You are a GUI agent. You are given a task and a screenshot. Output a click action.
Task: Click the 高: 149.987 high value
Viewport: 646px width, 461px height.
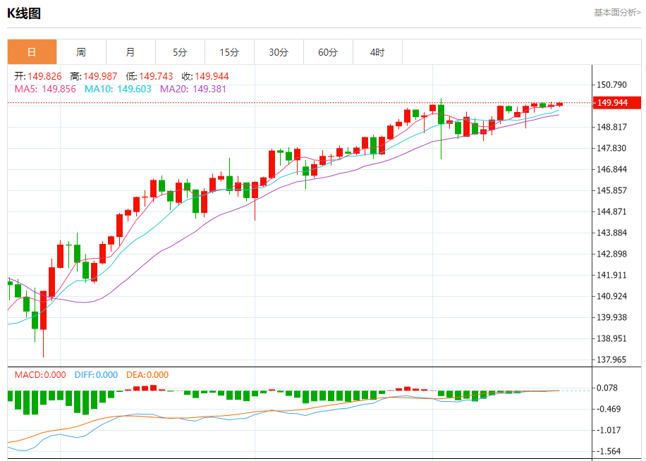coord(94,76)
